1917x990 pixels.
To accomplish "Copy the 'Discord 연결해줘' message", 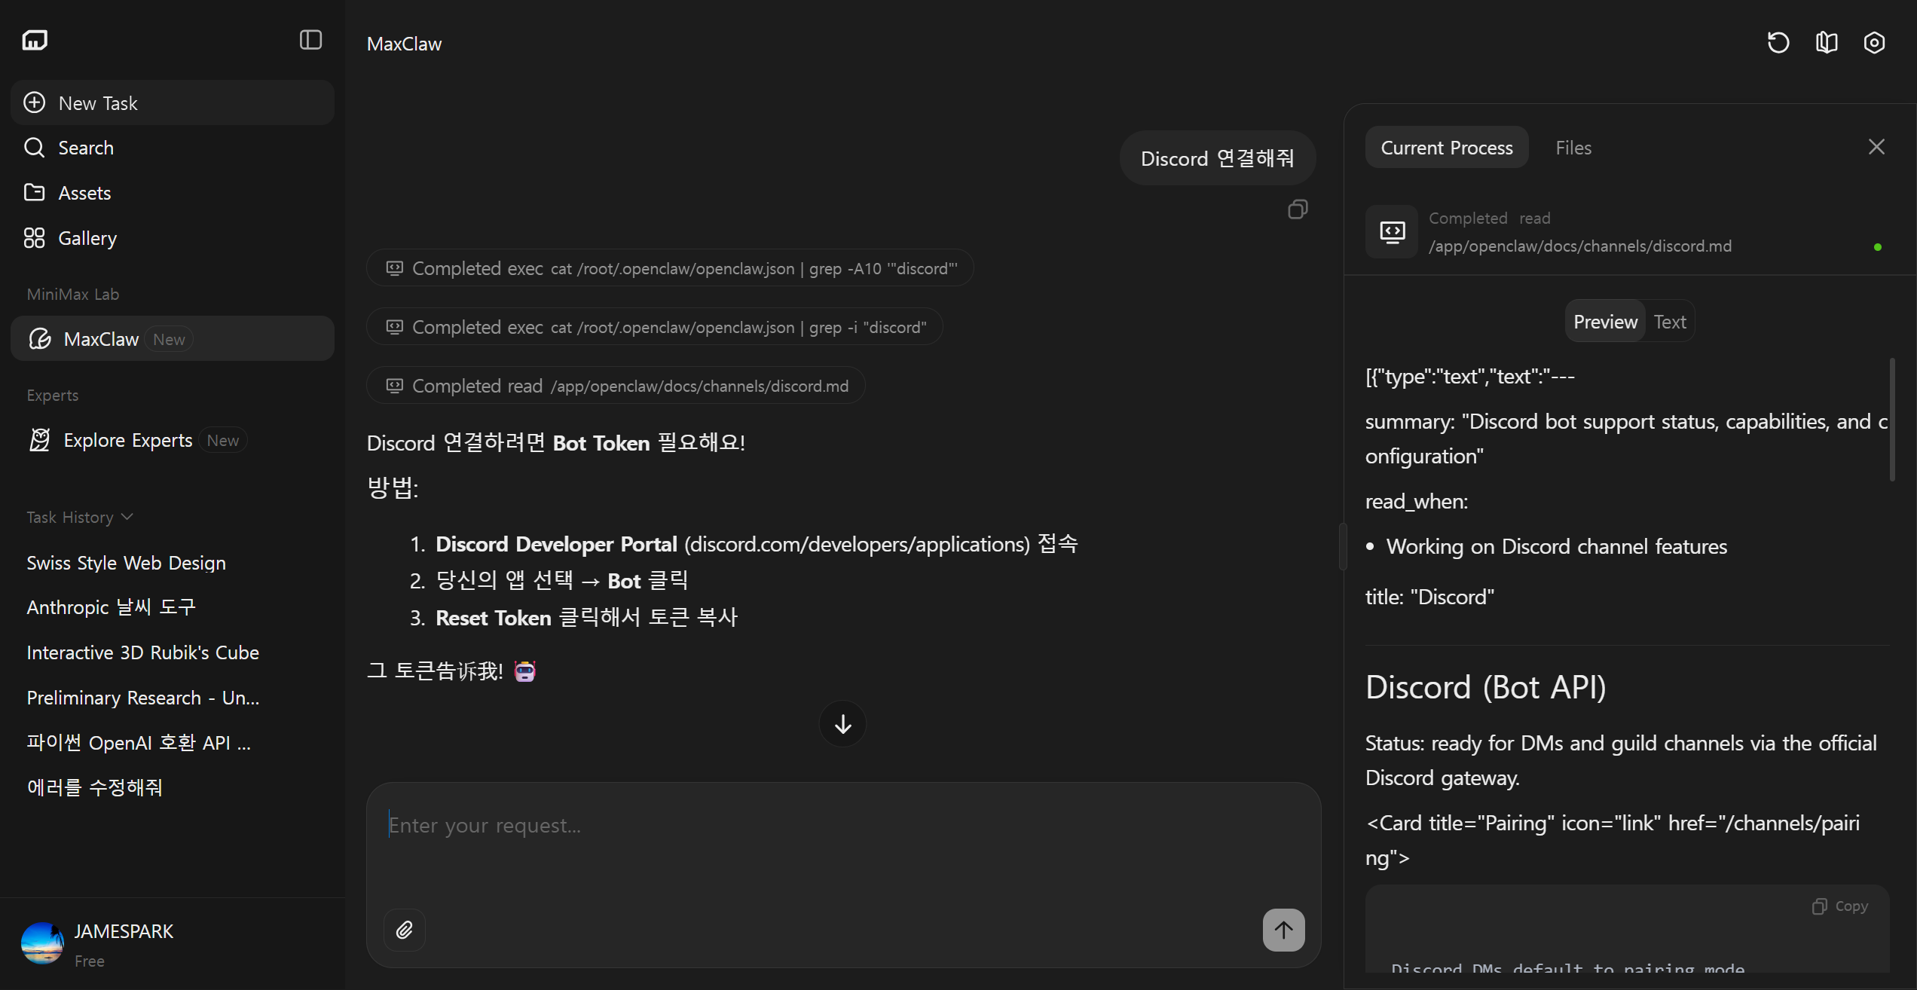I will (1298, 209).
